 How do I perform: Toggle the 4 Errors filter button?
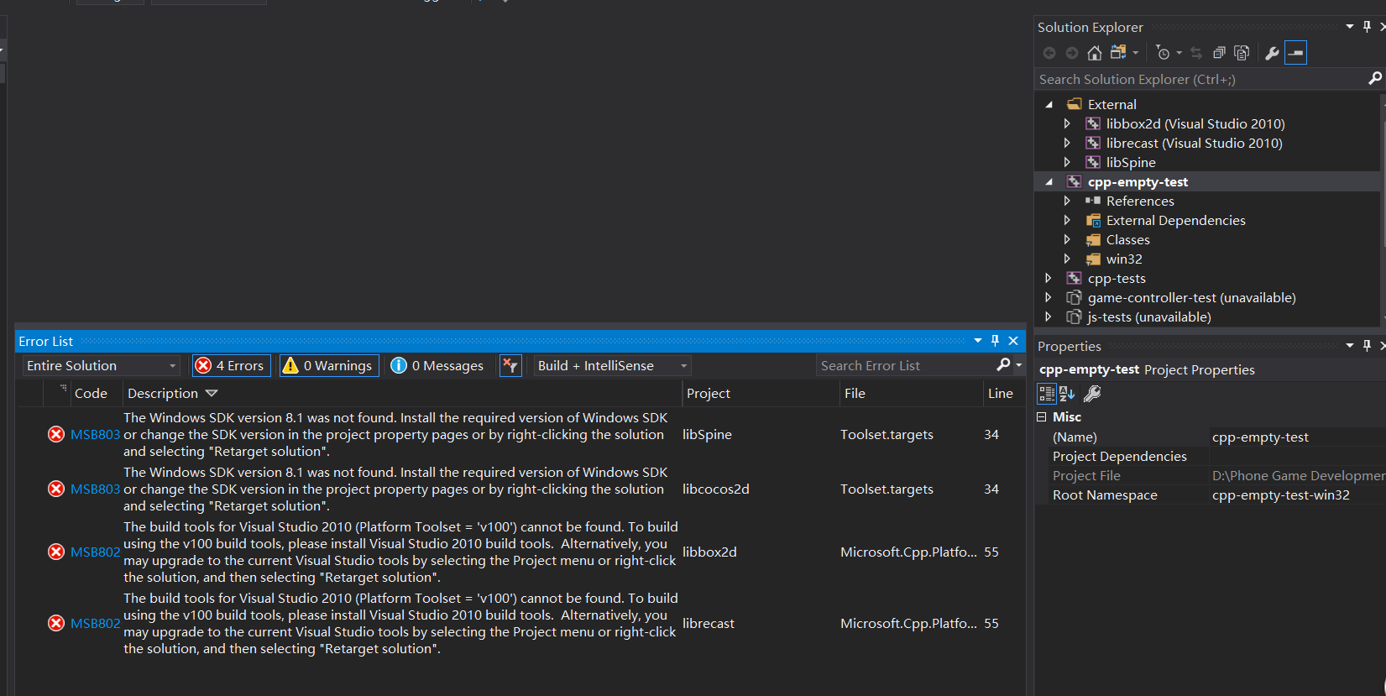tap(231, 365)
